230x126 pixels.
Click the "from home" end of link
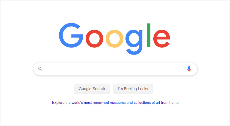click(x=170, y=103)
